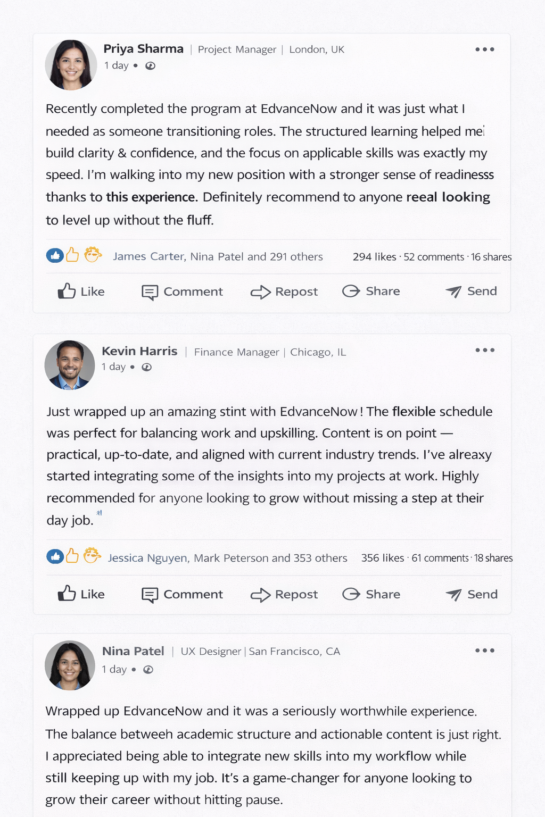
Task: Share Priya Sharma's post
Action: coord(371,291)
